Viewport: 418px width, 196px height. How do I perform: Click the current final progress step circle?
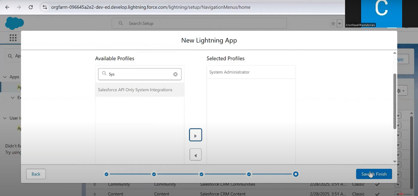[x=296, y=174]
